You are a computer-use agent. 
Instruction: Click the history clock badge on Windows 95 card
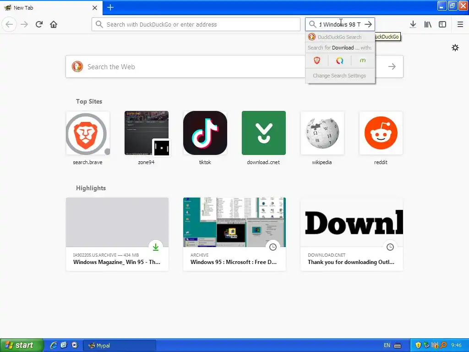pos(273,247)
